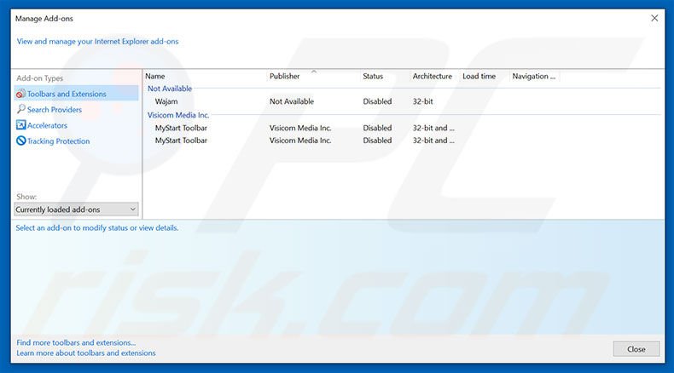Image resolution: width=674 pixels, height=373 pixels.
Task: Sort list by Architecture column
Action: coord(434,76)
